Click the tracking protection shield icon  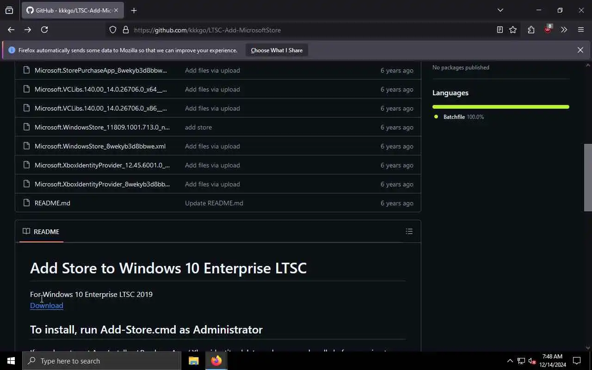(x=113, y=30)
